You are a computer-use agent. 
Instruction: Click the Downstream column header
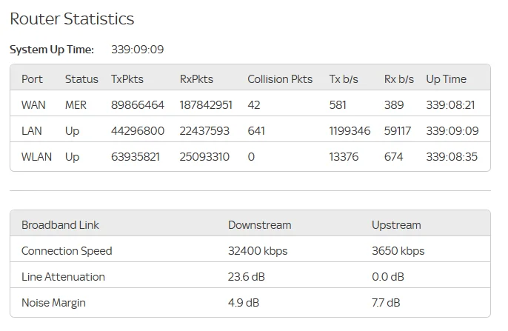point(259,225)
